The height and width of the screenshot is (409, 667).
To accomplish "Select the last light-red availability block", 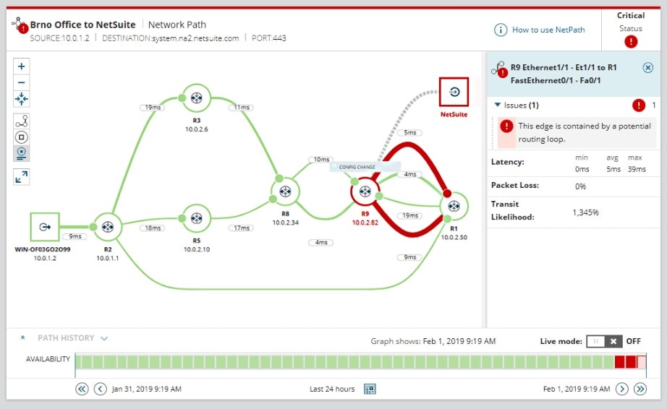I will coord(642,362).
